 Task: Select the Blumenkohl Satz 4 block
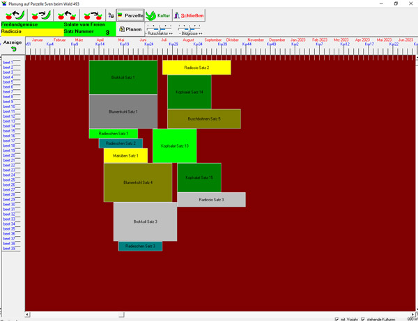pos(138,182)
